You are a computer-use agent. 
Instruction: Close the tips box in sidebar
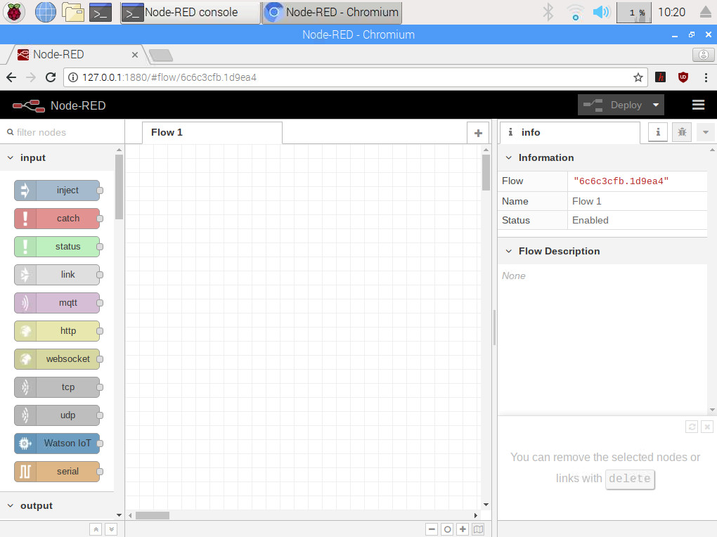tap(707, 427)
